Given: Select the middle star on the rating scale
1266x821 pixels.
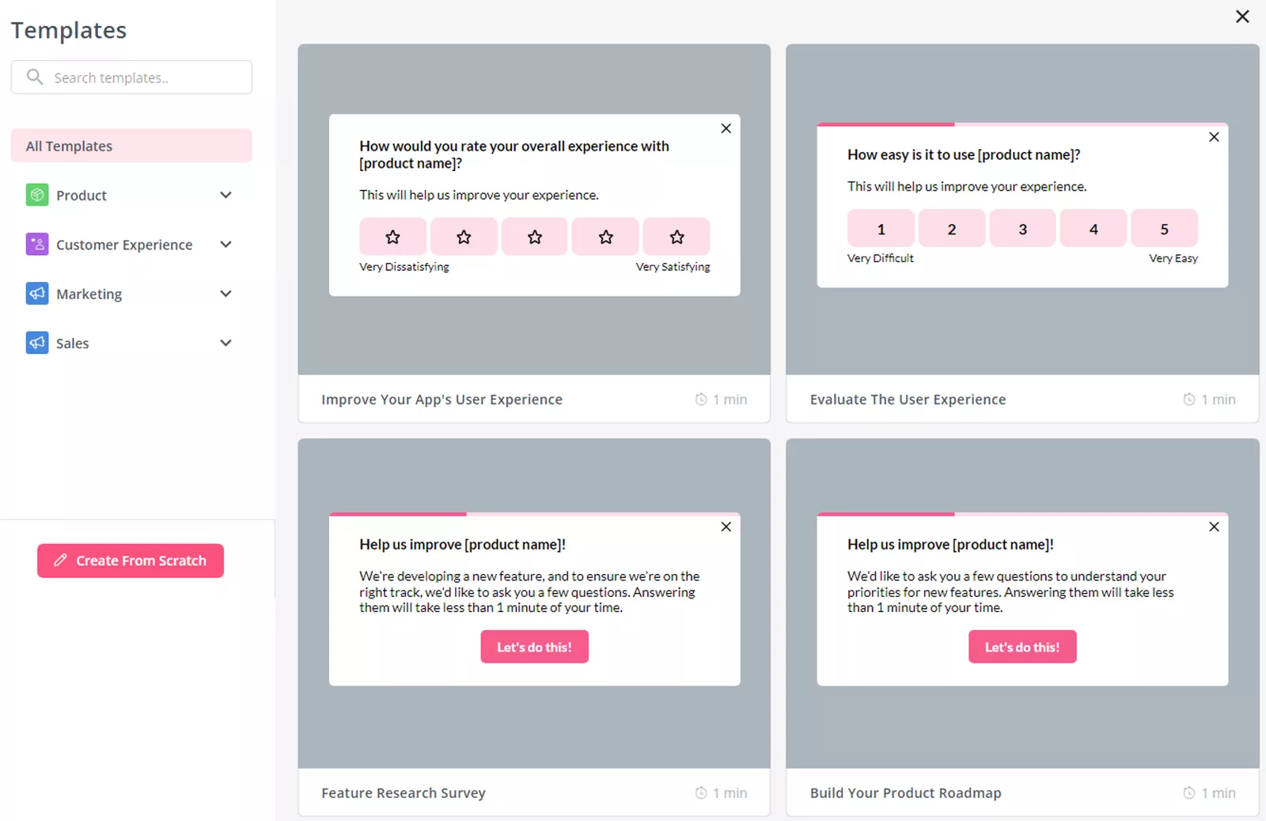Looking at the screenshot, I should click(534, 236).
